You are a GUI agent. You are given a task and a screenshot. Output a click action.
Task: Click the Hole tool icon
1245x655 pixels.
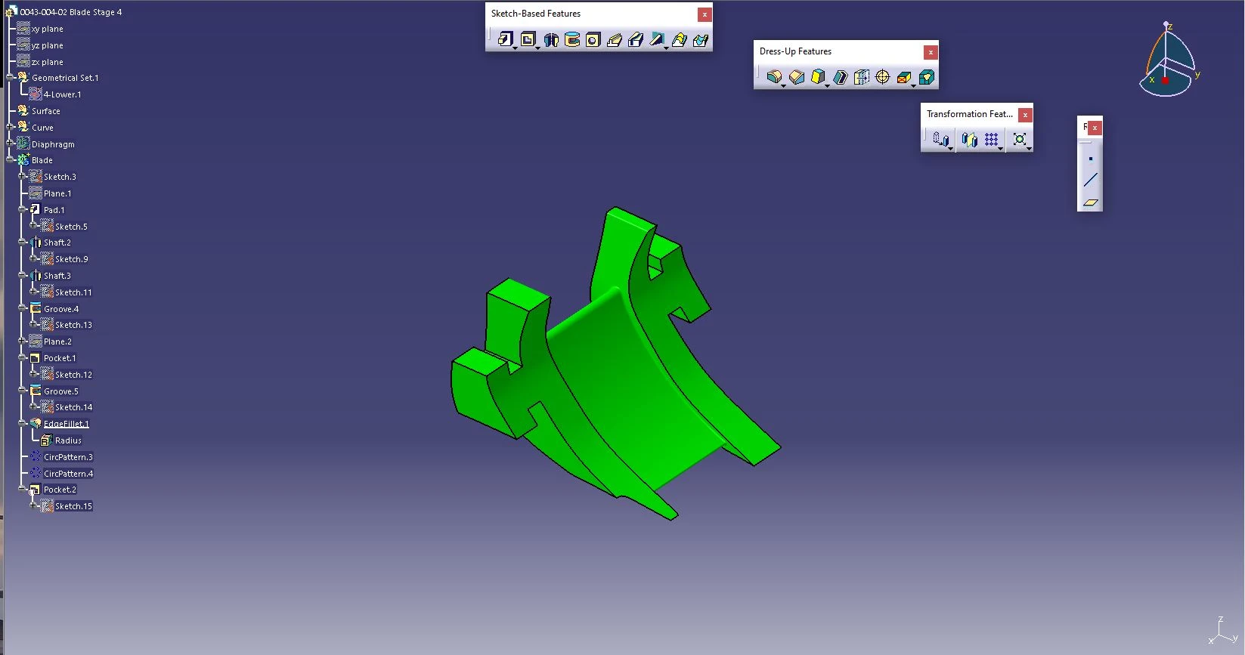(x=593, y=40)
